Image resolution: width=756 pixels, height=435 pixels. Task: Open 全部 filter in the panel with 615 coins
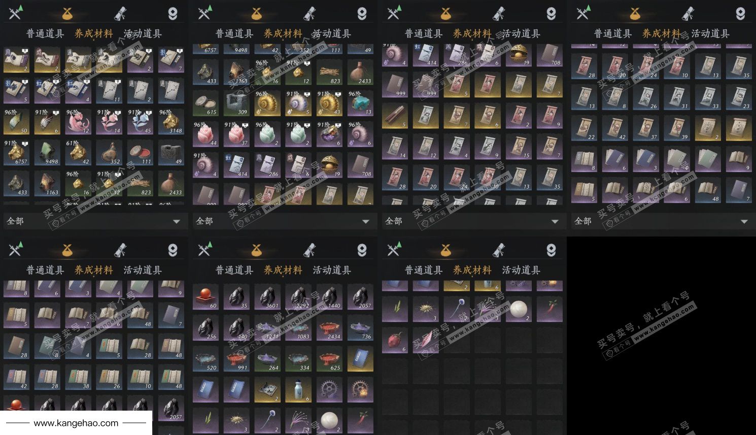coord(283,221)
